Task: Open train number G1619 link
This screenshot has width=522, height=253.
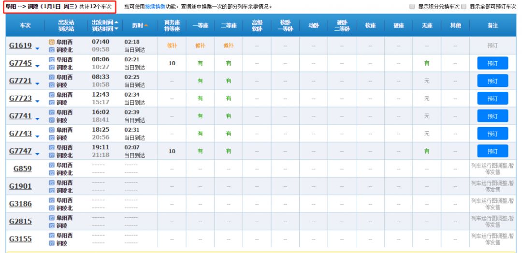Action: click(x=20, y=45)
